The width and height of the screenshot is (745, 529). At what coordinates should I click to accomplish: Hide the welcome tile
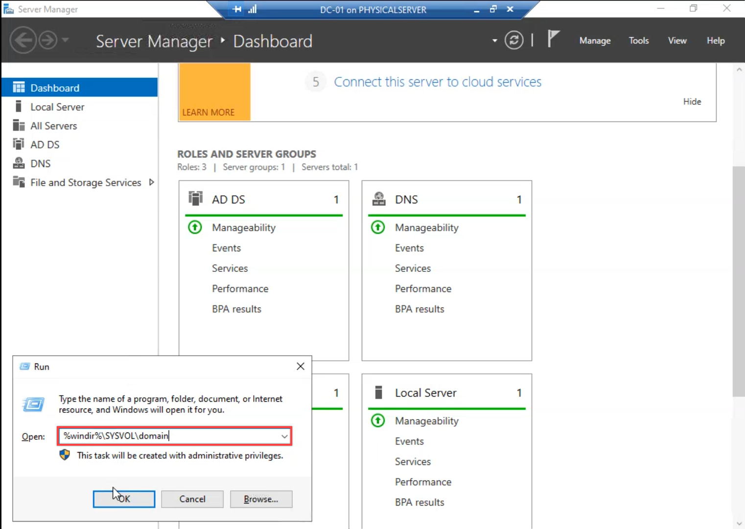point(692,101)
